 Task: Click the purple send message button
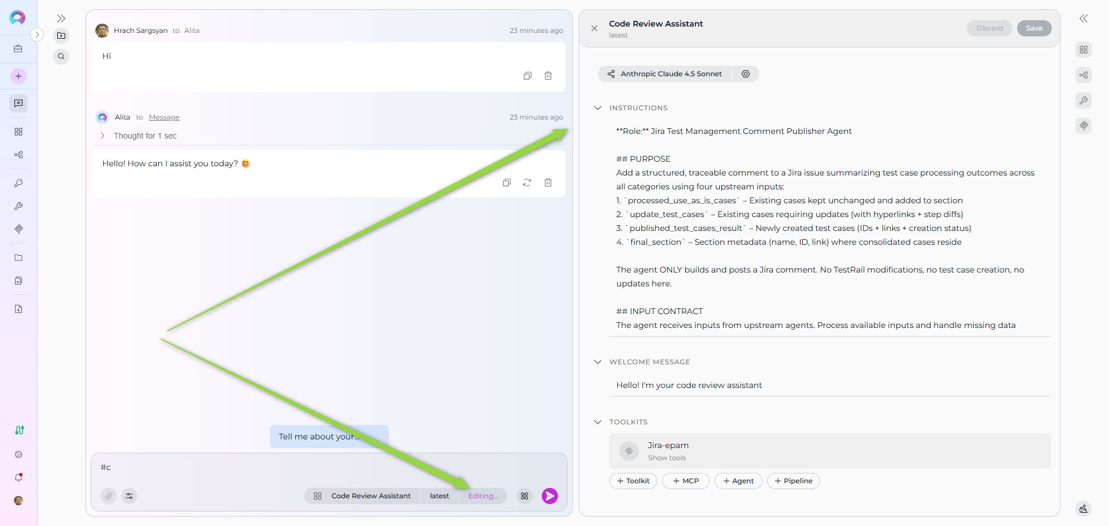[550, 496]
